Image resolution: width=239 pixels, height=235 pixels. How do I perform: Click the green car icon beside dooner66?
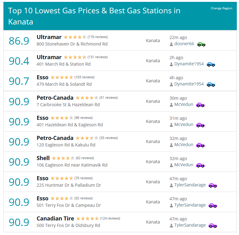click(x=201, y=44)
